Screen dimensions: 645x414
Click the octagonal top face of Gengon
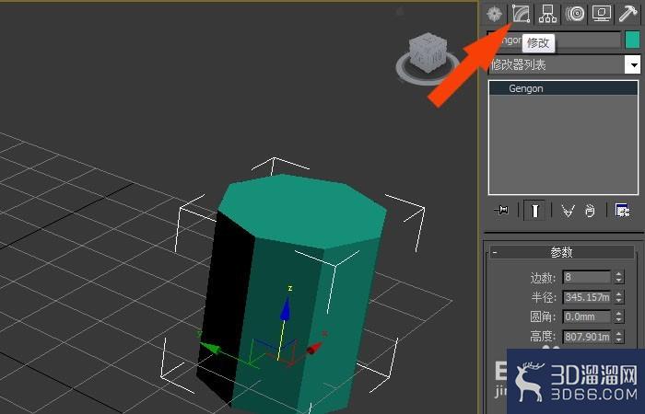pos(302,209)
